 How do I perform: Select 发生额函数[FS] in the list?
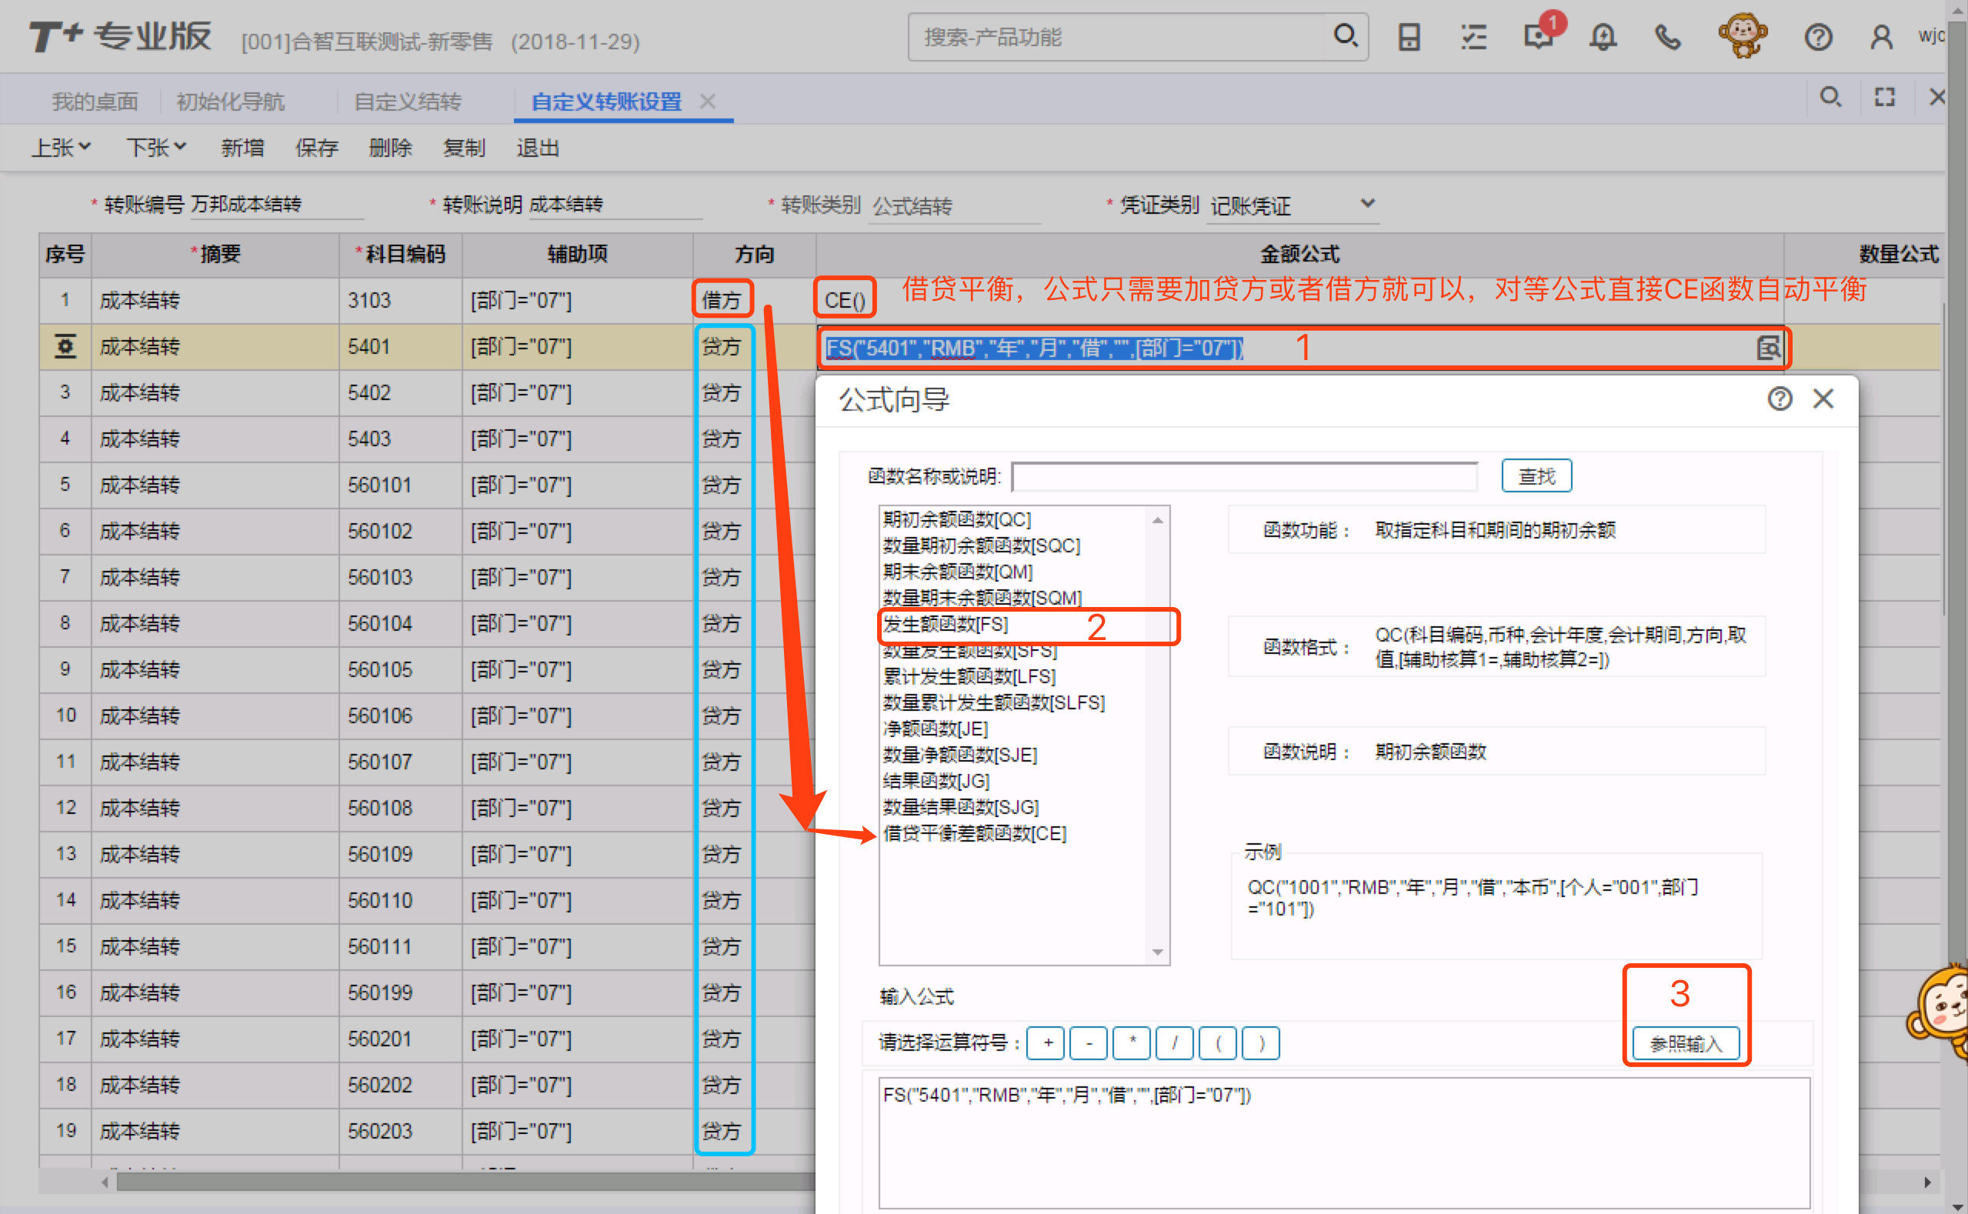(x=945, y=624)
